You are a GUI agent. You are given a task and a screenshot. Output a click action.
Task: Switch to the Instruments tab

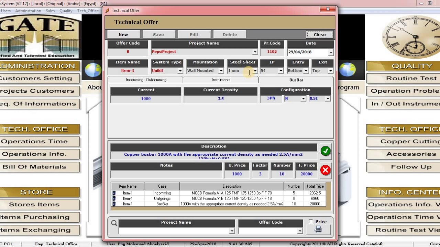[x=221, y=80]
